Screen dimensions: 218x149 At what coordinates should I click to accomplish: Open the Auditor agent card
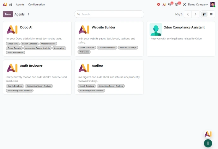pos(109,77)
